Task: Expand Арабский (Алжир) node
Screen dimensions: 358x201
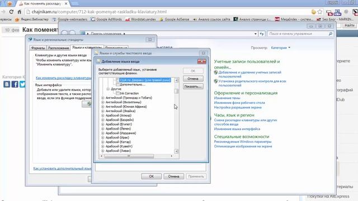Action: click(103, 116)
